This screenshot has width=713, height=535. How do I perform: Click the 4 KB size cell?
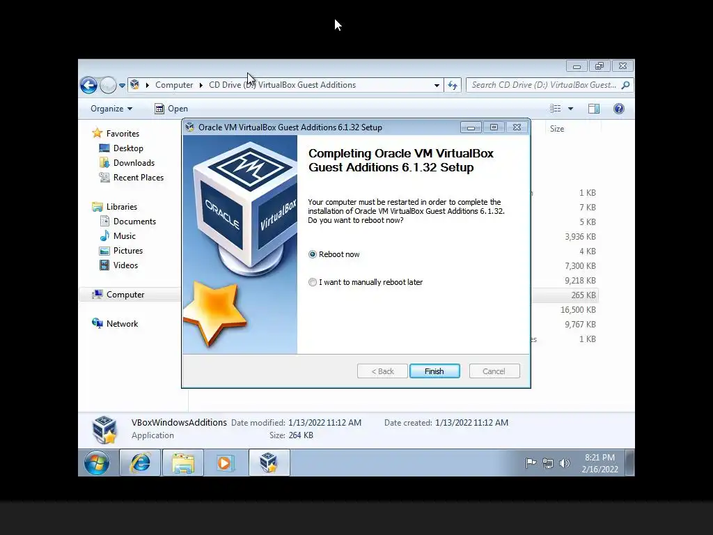(x=588, y=251)
